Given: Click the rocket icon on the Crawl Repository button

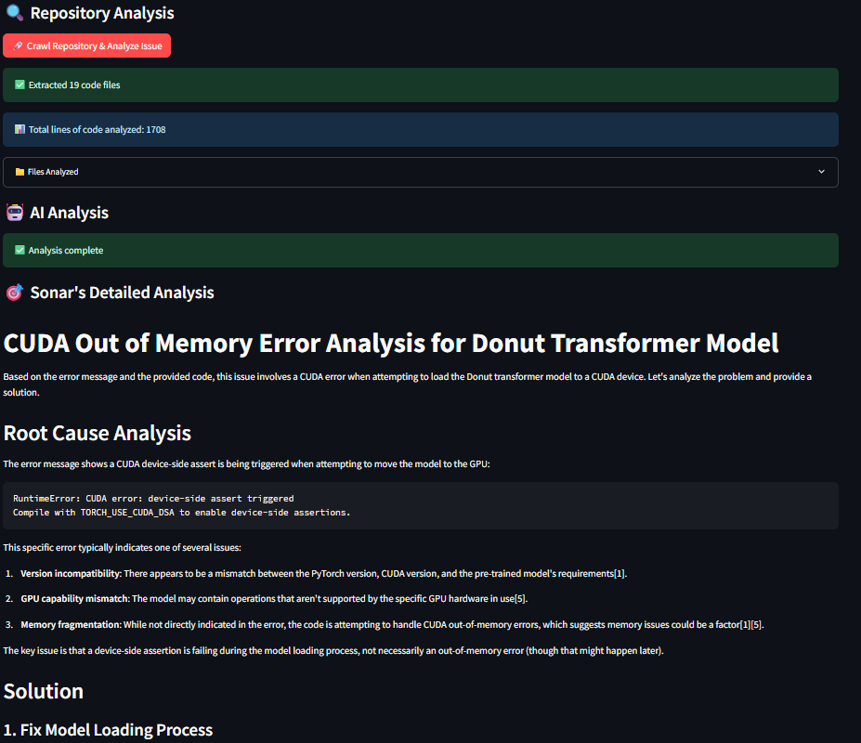Looking at the screenshot, I should click(19, 46).
